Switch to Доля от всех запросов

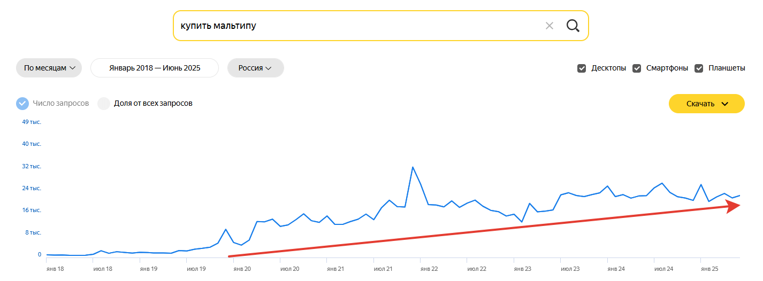click(x=104, y=104)
